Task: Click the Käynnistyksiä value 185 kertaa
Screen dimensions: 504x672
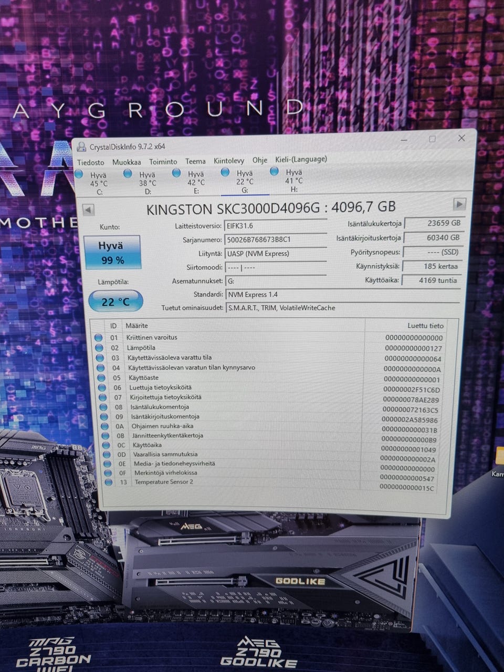Action: pyautogui.click(x=432, y=266)
